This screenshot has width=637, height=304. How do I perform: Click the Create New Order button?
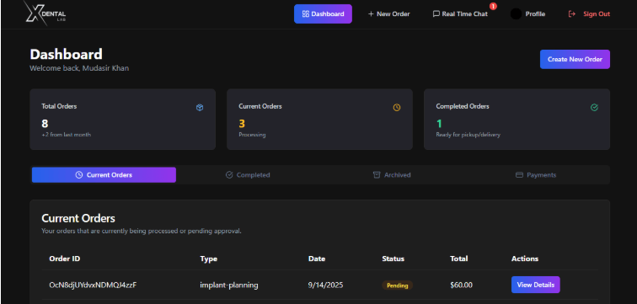click(x=575, y=59)
